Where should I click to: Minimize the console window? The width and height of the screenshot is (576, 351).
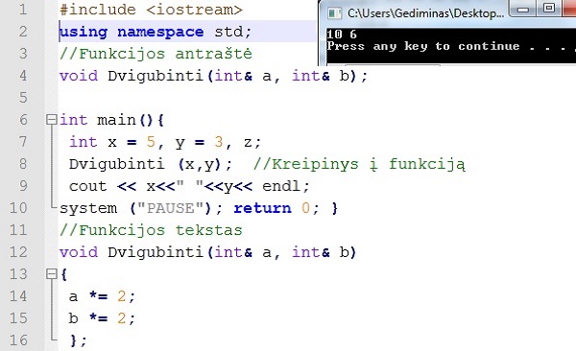pyautogui.click(x=523, y=9)
